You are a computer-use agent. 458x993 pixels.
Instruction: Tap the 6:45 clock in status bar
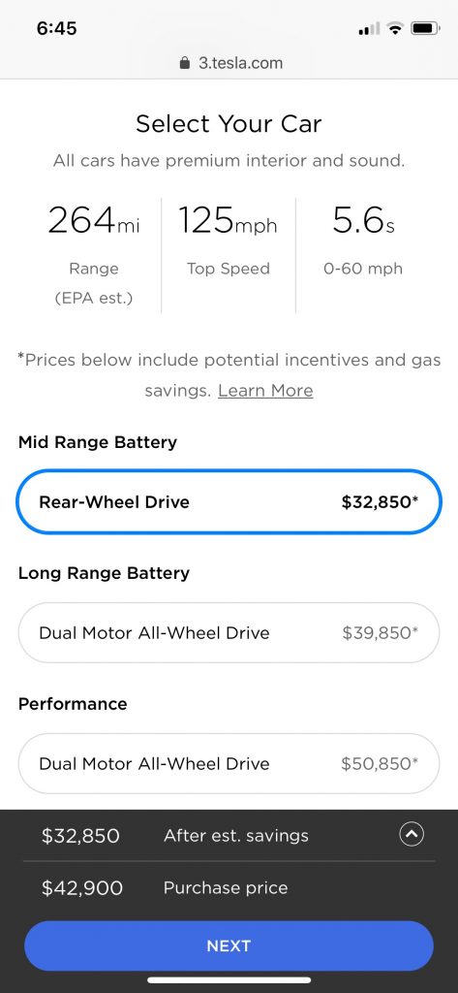[x=56, y=28]
